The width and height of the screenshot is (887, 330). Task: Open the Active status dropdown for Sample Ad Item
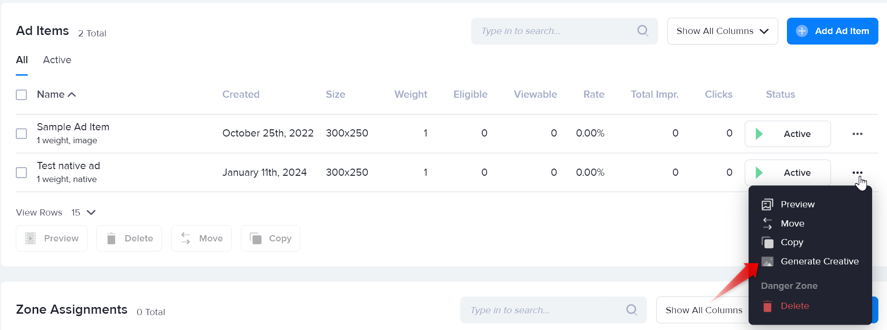click(x=788, y=134)
